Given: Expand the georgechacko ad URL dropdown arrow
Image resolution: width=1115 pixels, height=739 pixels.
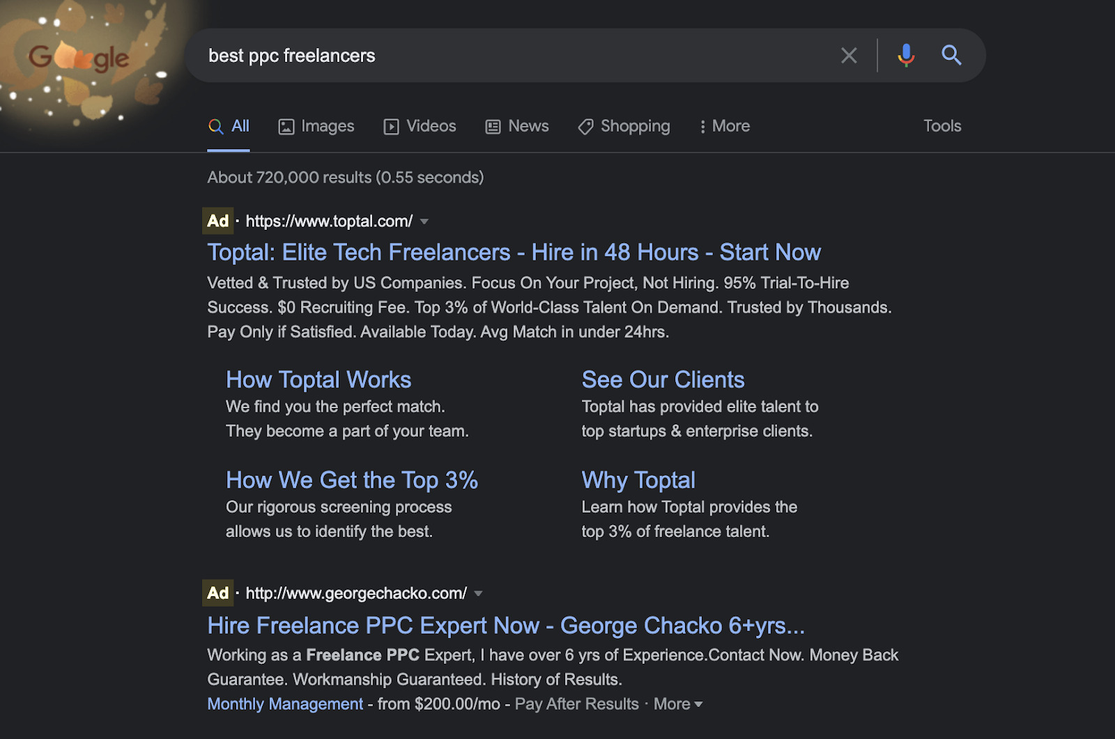Looking at the screenshot, I should [478, 593].
